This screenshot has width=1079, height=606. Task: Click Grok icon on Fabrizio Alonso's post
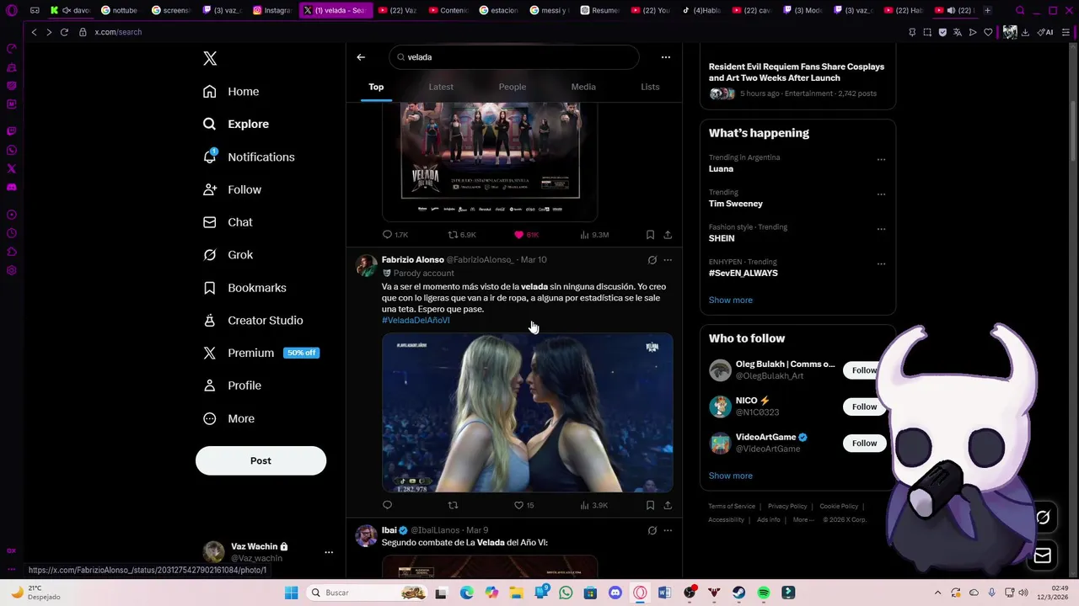(652, 260)
